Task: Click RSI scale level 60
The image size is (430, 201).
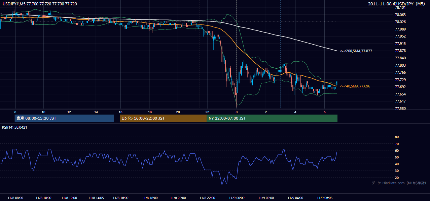Action: [x=397, y=150]
